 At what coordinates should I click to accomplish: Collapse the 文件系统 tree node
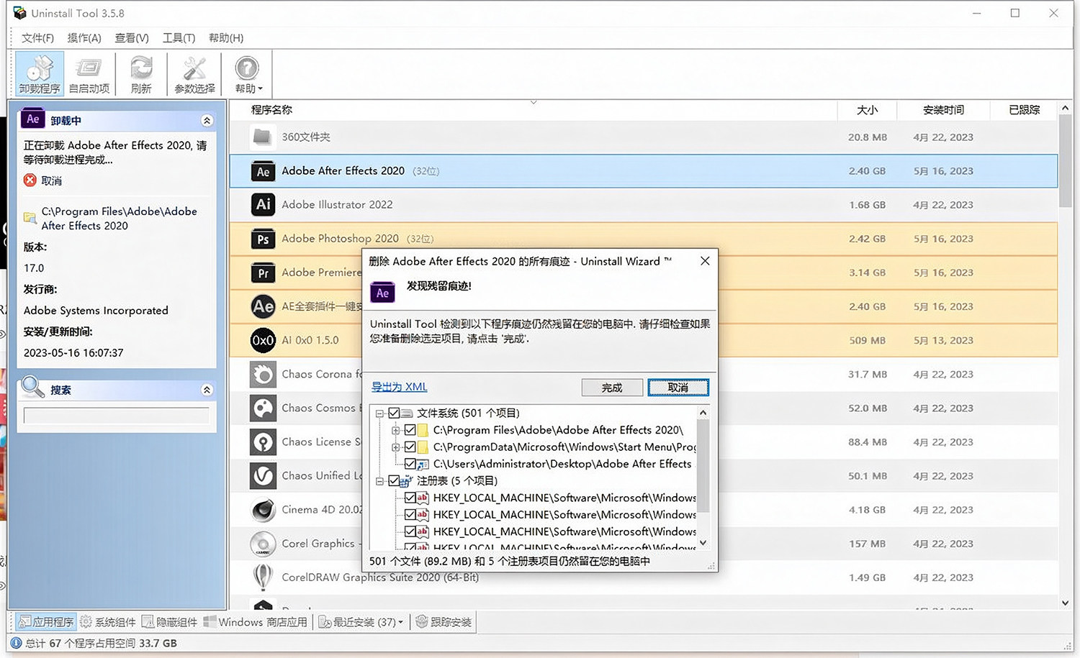point(379,413)
